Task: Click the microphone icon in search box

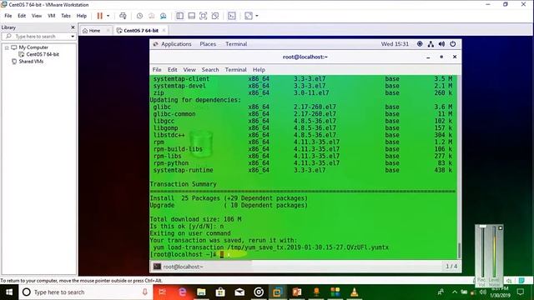Action: (144, 292)
